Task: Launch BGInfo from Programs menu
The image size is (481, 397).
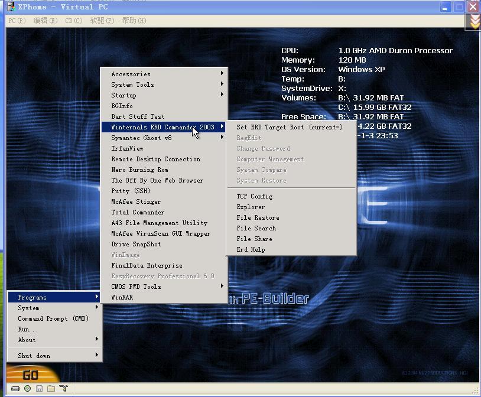Action: [164, 106]
